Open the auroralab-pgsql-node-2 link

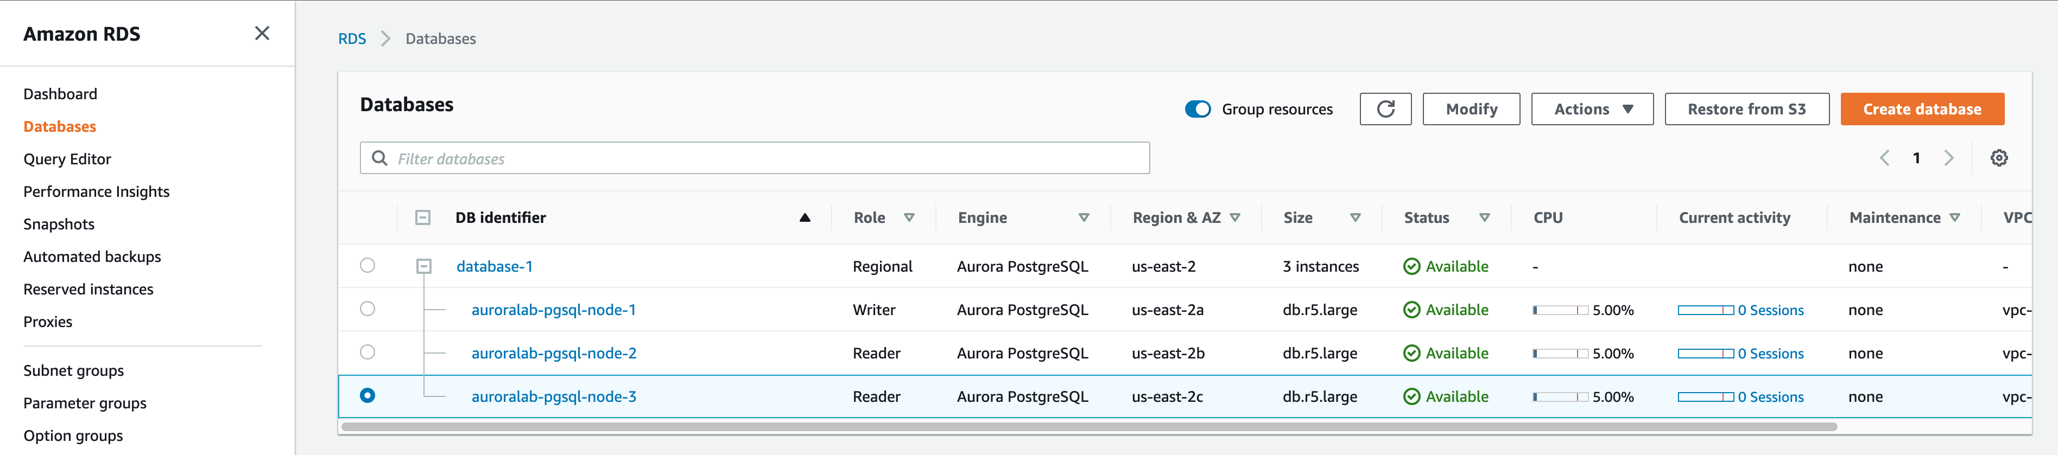(x=554, y=353)
